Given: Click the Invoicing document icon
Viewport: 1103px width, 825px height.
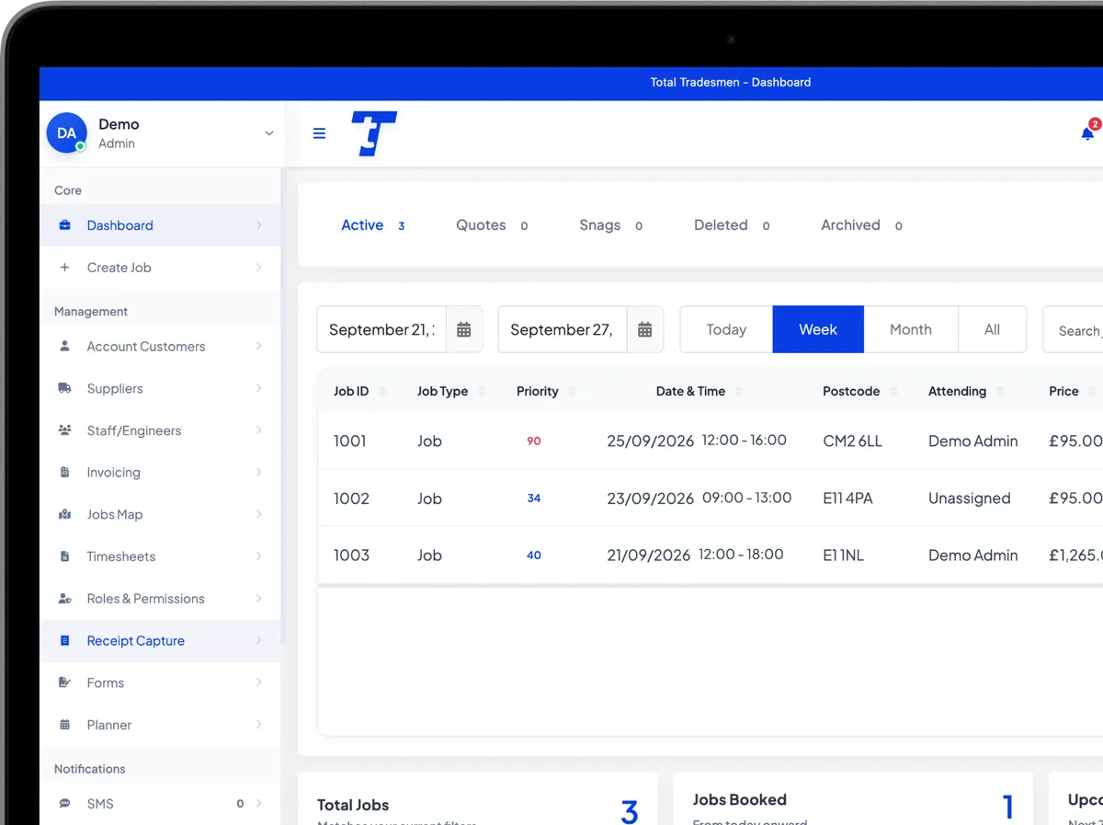Looking at the screenshot, I should pos(64,473).
